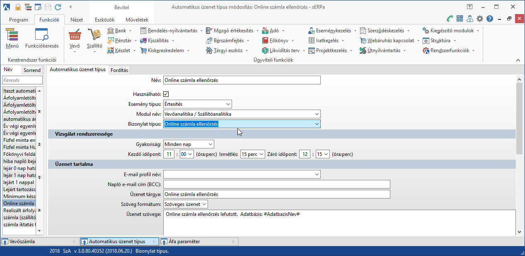Image resolution: width=525 pixels, height=256 pixels.
Task: Open settings gear icon top right
Action: click(480, 19)
